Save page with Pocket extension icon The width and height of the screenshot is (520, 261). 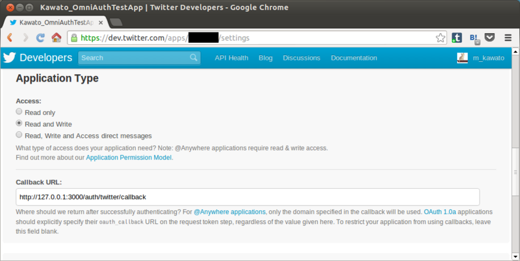(489, 38)
